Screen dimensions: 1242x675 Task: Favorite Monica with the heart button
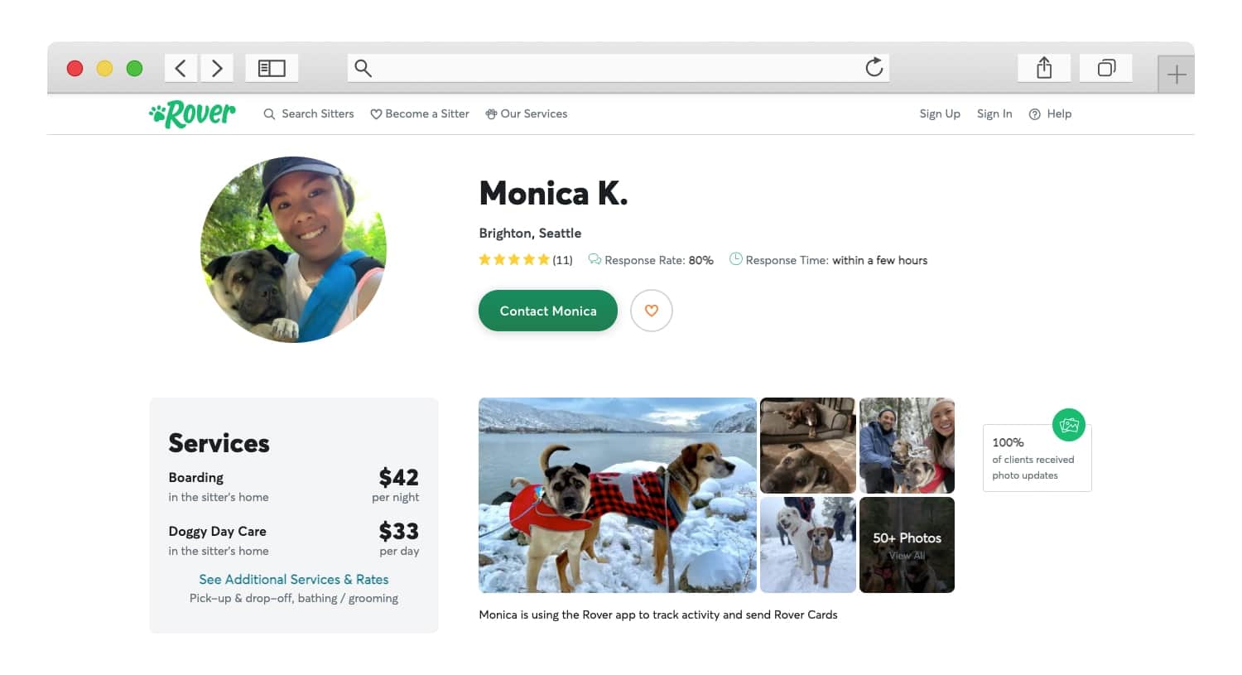point(651,311)
